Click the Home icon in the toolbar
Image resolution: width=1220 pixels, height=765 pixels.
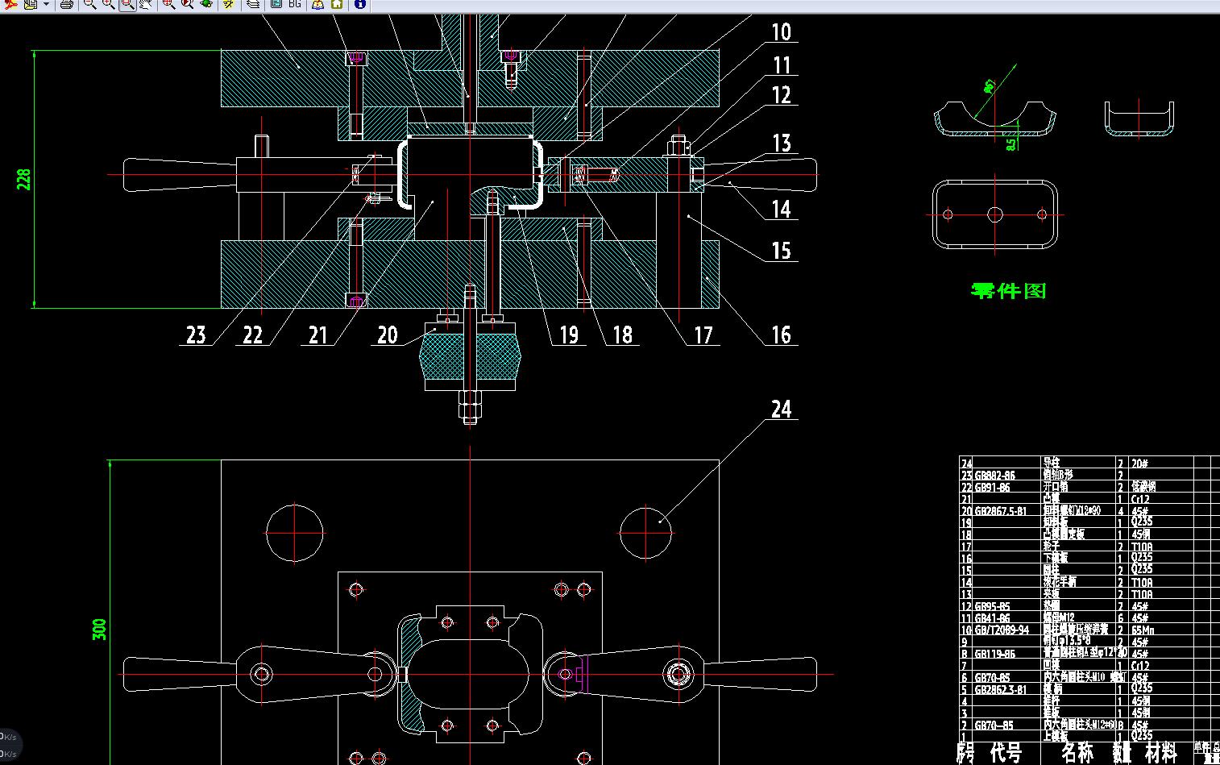tap(337, 4)
